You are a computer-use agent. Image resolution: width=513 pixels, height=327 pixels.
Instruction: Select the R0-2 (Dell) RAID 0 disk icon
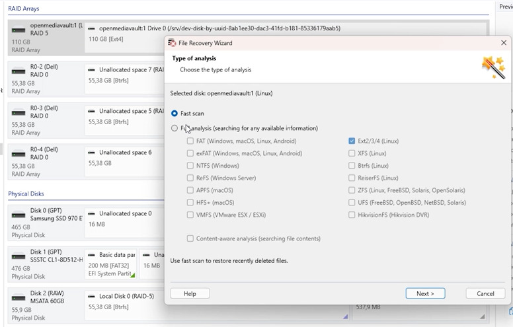(19, 71)
